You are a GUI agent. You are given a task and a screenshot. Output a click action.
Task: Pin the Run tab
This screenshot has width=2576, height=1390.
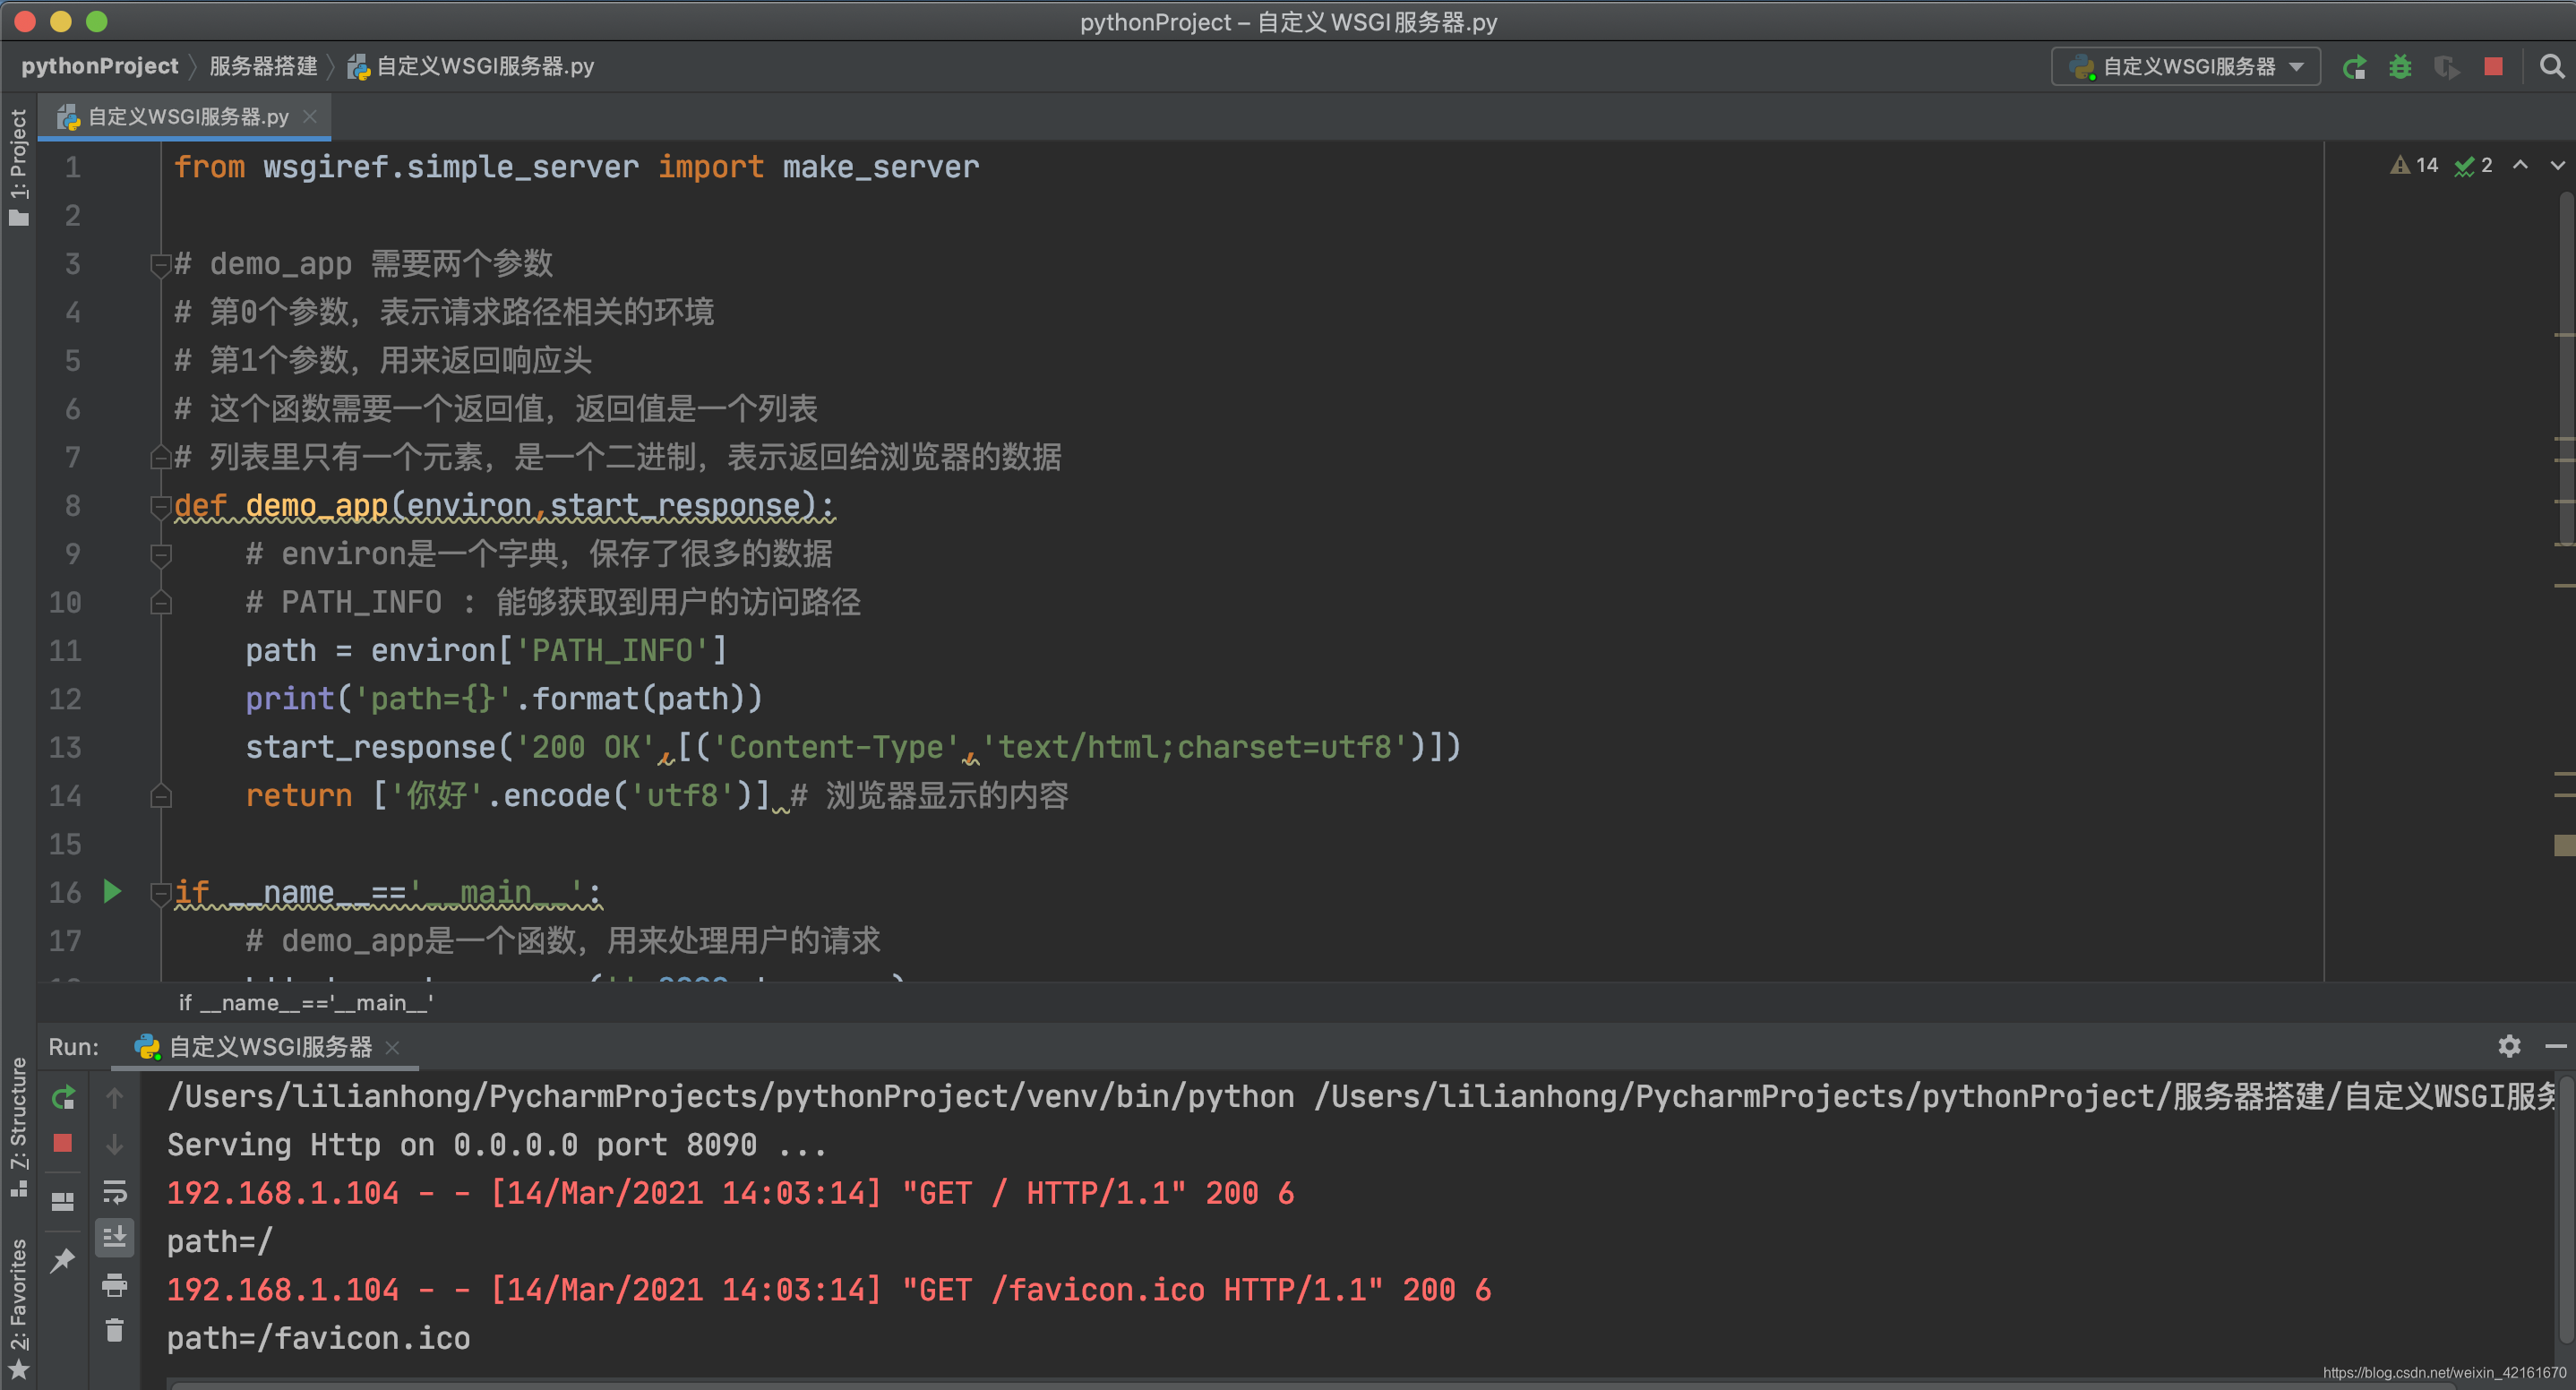[x=63, y=1259]
